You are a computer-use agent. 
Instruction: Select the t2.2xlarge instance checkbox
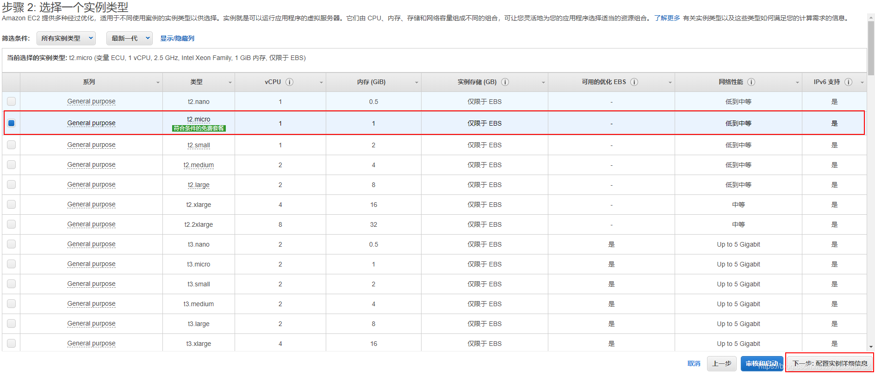12,224
